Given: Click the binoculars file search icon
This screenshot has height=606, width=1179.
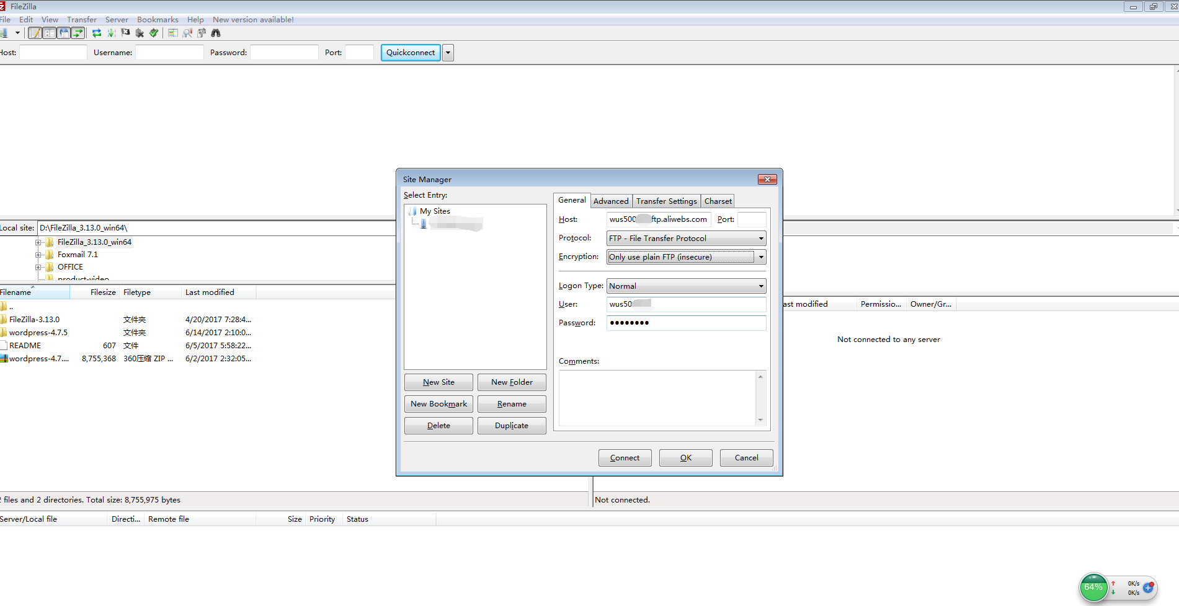Looking at the screenshot, I should [x=216, y=33].
